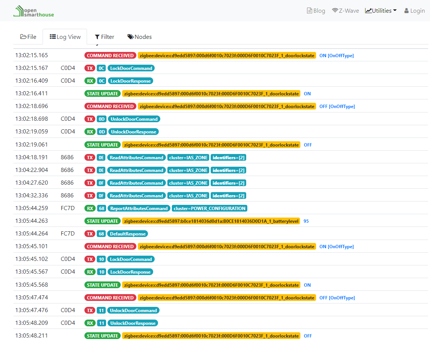Screen dimensions: 430x345
Task: Click the chart icon beside Utilities
Action: pyautogui.click(x=368, y=11)
